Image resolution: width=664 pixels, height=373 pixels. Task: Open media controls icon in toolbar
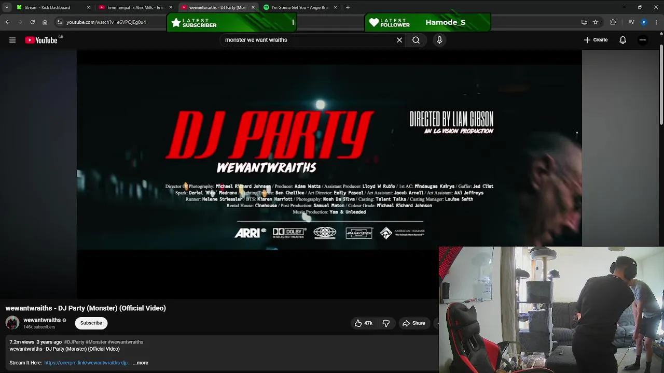click(631, 22)
